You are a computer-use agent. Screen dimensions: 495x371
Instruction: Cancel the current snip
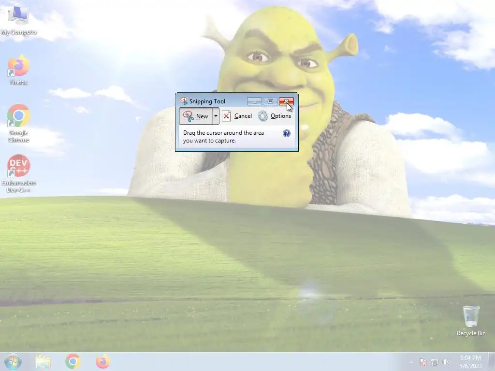point(237,116)
